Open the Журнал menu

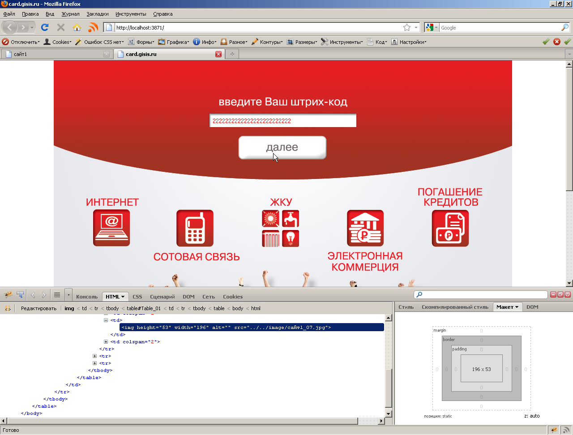(70, 14)
